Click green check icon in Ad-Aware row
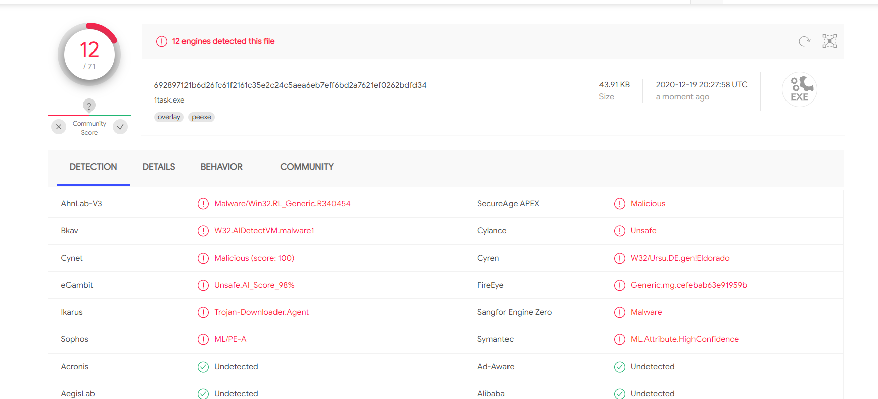This screenshot has height=399, width=878. point(620,367)
